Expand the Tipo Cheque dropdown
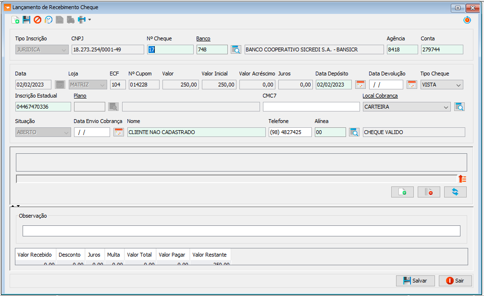 (x=459, y=85)
